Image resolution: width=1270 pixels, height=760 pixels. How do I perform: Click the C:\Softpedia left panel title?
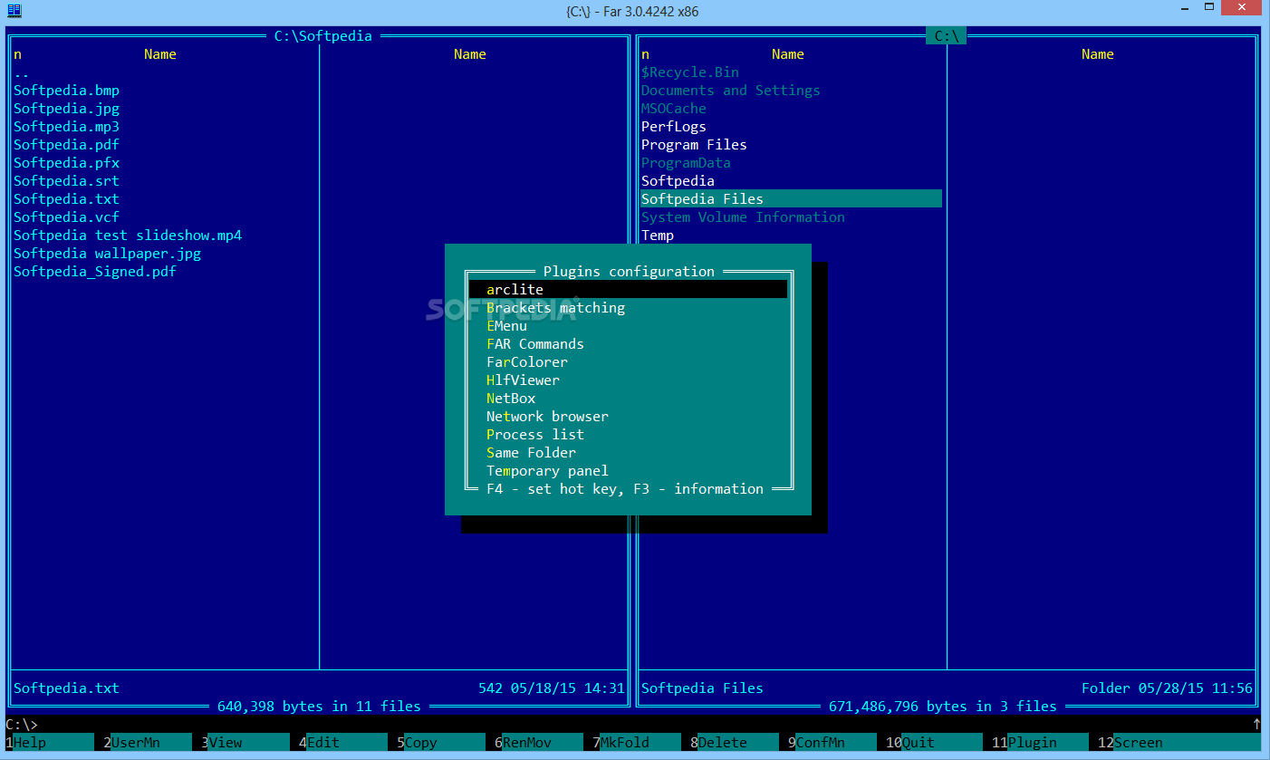pyautogui.click(x=323, y=36)
